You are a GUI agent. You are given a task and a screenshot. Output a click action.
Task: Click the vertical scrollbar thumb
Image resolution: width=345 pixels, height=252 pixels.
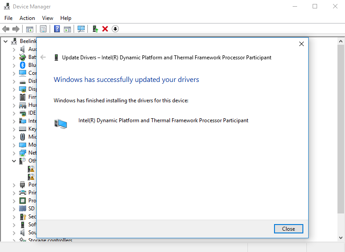pyautogui.click(x=341, y=129)
